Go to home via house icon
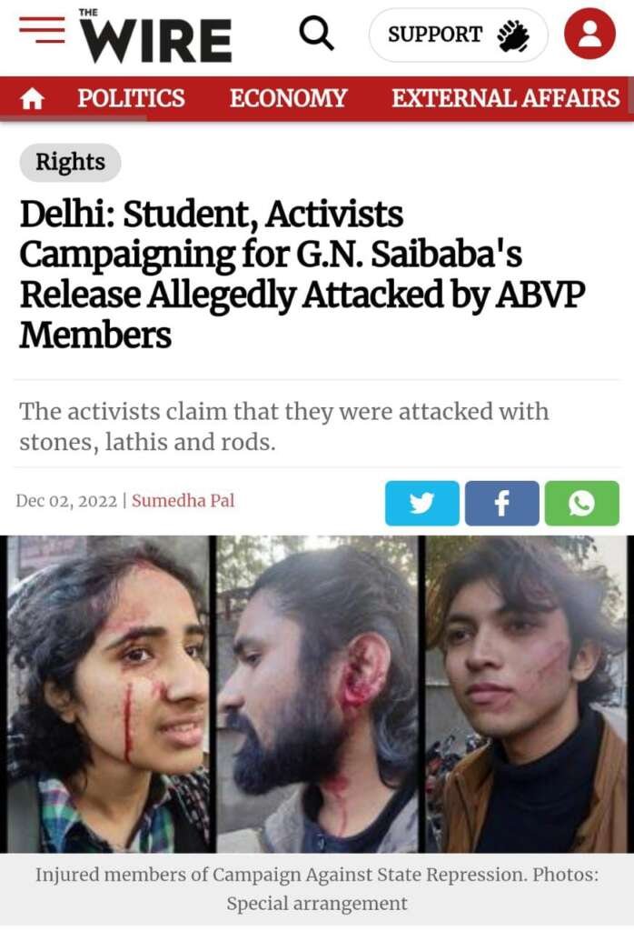Screen dimensions: 634x931 pyautogui.click(x=32, y=98)
